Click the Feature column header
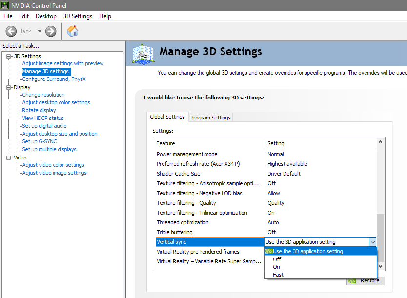407x298 pixels. click(x=209, y=143)
